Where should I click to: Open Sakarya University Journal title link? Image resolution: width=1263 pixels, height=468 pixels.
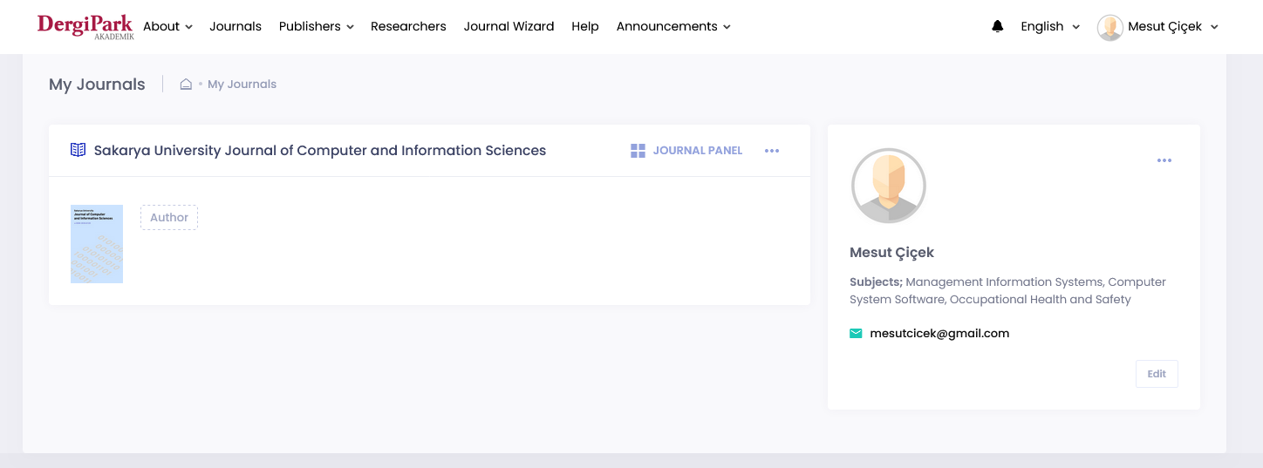tap(319, 151)
